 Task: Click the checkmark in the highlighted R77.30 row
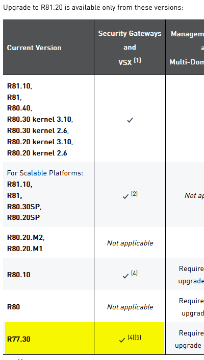[x=122, y=340]
